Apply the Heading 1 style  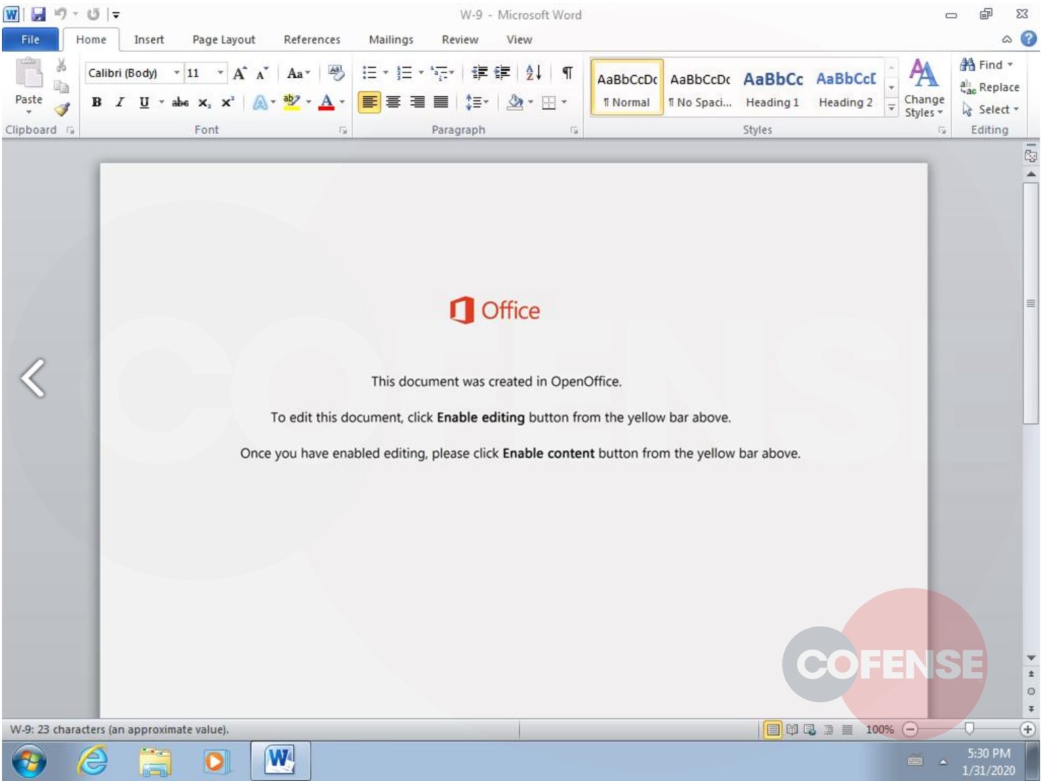pyautogui.click(x=773, y=88)
